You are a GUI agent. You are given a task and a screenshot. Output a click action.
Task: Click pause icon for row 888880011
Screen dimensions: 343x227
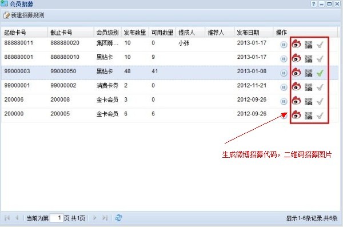(x=284, y=45)
